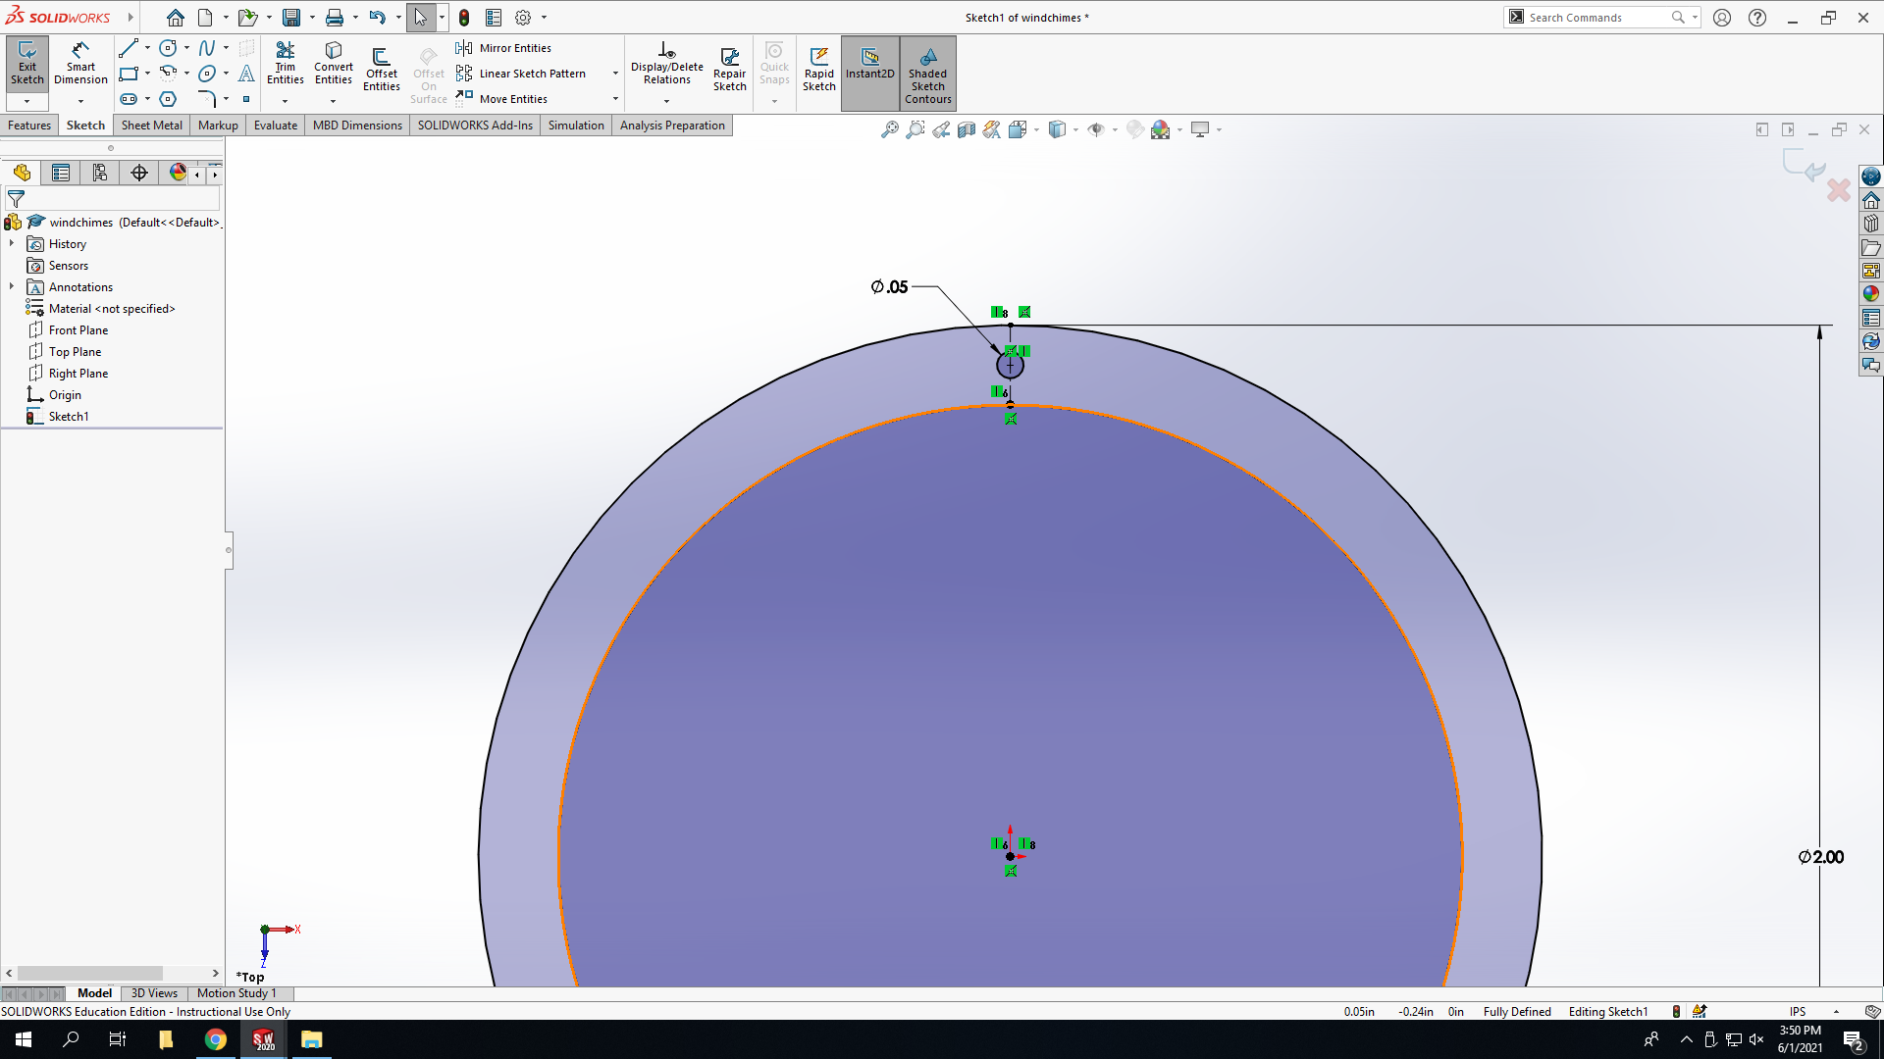The width and height of the screenshot is (1884, 1059).
Task: Open the Sheet Metal tab
Action: click(x=151, y=126)
